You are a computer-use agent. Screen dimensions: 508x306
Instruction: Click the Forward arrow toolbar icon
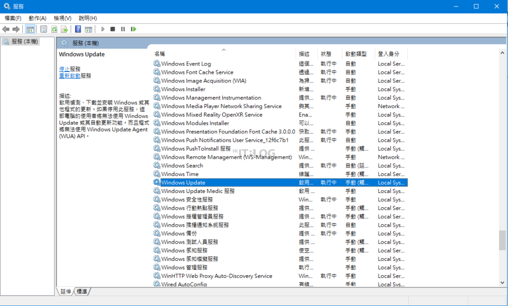16,29
